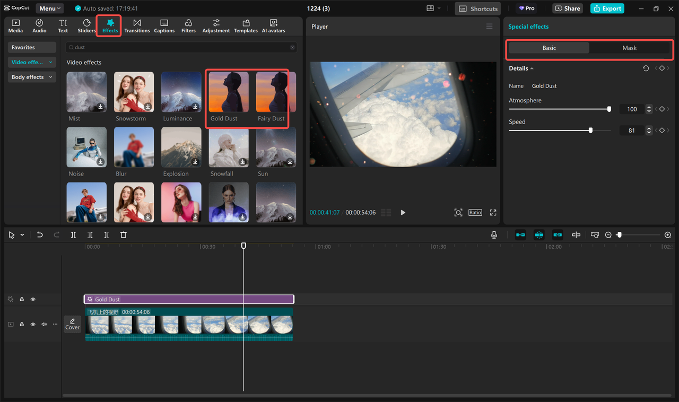This screenshot has height=402, width=679.
Task: Open the Captions panel
Action: [x=164, y=25]
